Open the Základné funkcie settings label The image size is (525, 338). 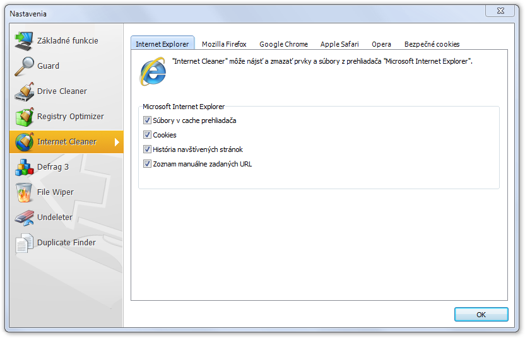68,41
